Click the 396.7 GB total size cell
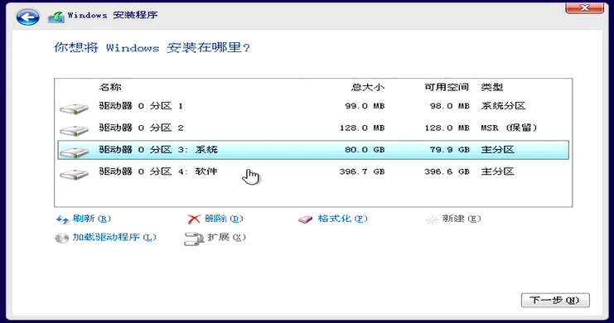The height and width of the screenshot is (323, 614). [x=362, y=172]
